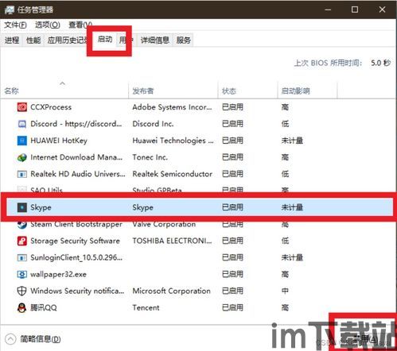Image resolution: width=397 pixels, height=351 pixels.
Task: Click the 中 impact for Windows Security
Action: [x=285, y=291]
